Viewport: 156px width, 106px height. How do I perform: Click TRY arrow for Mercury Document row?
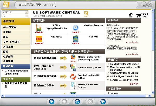tap(63, 86)
